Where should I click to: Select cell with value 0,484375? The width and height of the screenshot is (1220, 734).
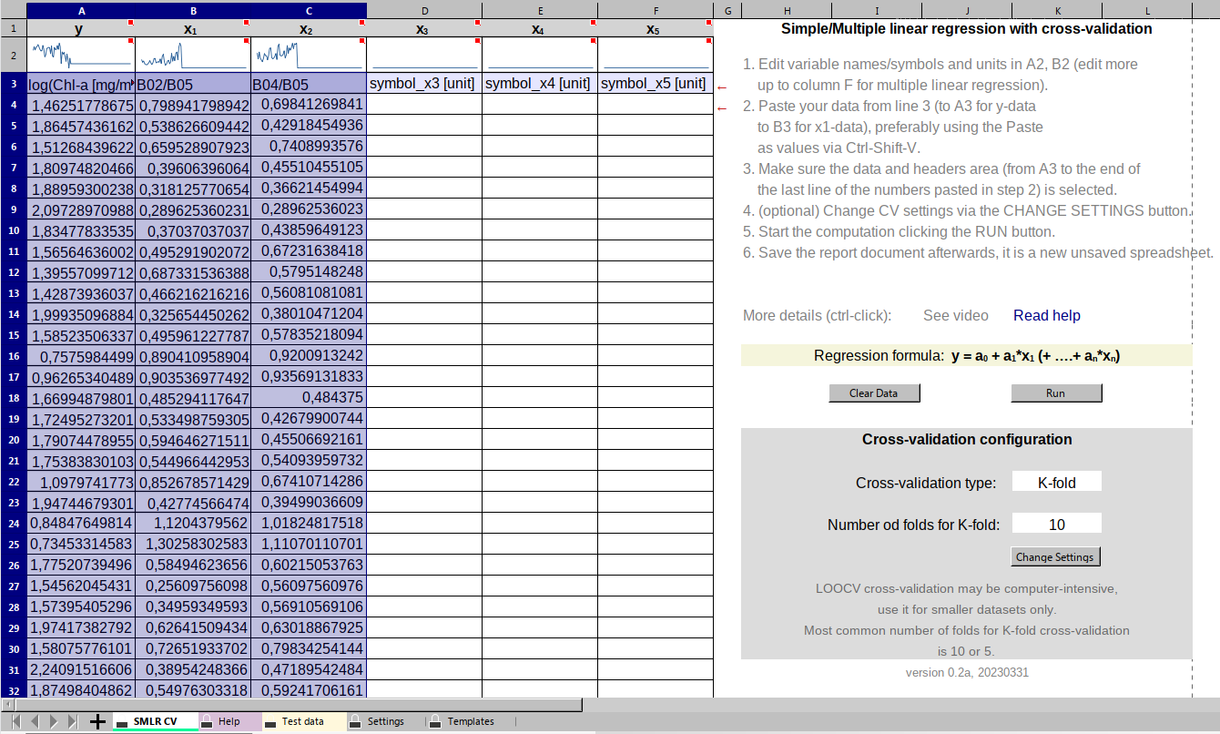(x=309, y=398)
